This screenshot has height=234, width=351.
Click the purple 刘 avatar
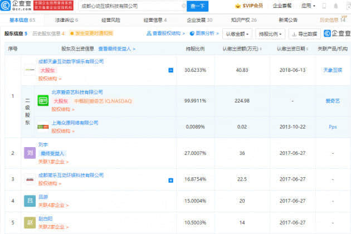(x=30, y=153)
